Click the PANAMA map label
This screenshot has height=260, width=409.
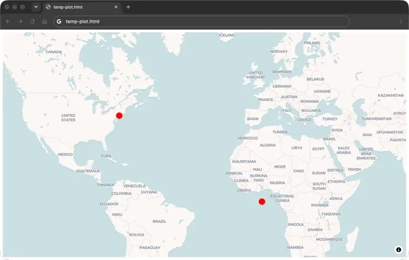tap(105, 185)
